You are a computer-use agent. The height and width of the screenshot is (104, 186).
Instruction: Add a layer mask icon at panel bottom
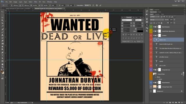click(170, 103)
